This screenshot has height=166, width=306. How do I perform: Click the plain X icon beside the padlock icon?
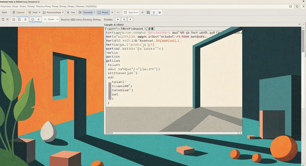coord(7,19)
